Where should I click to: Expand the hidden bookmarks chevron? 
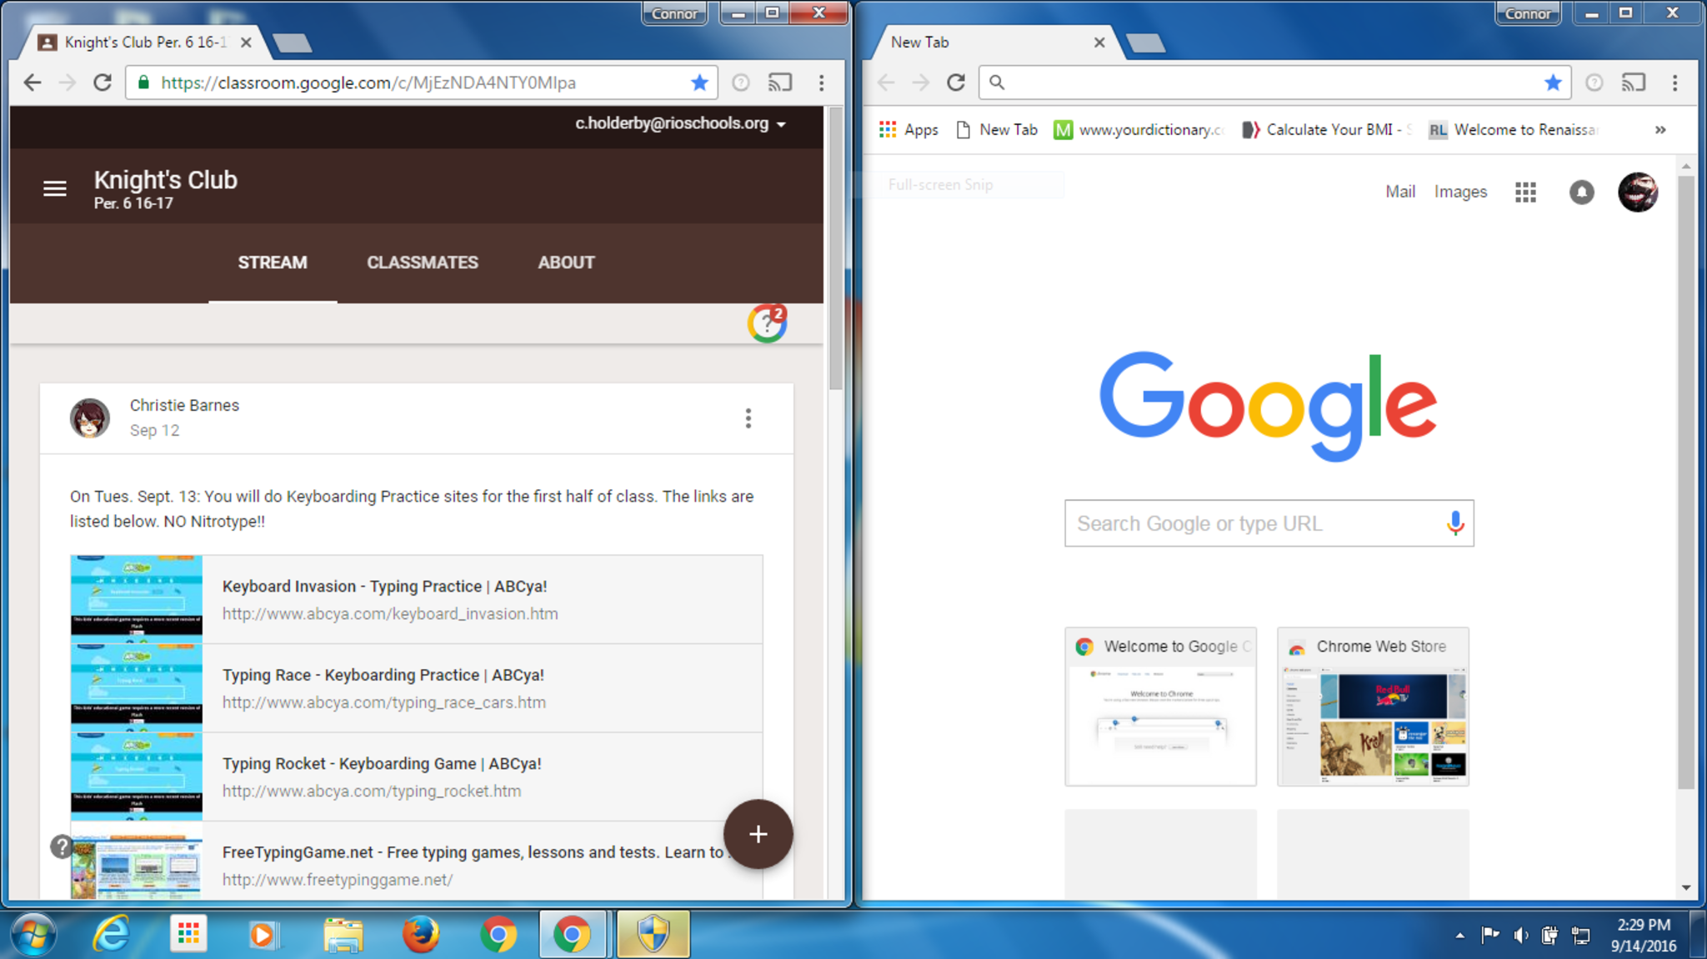(x=1660, y=130)
